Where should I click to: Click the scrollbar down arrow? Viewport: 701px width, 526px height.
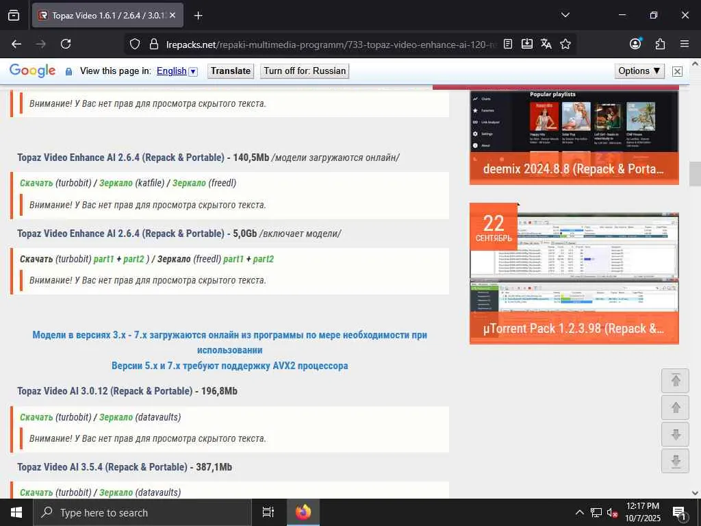696,492
